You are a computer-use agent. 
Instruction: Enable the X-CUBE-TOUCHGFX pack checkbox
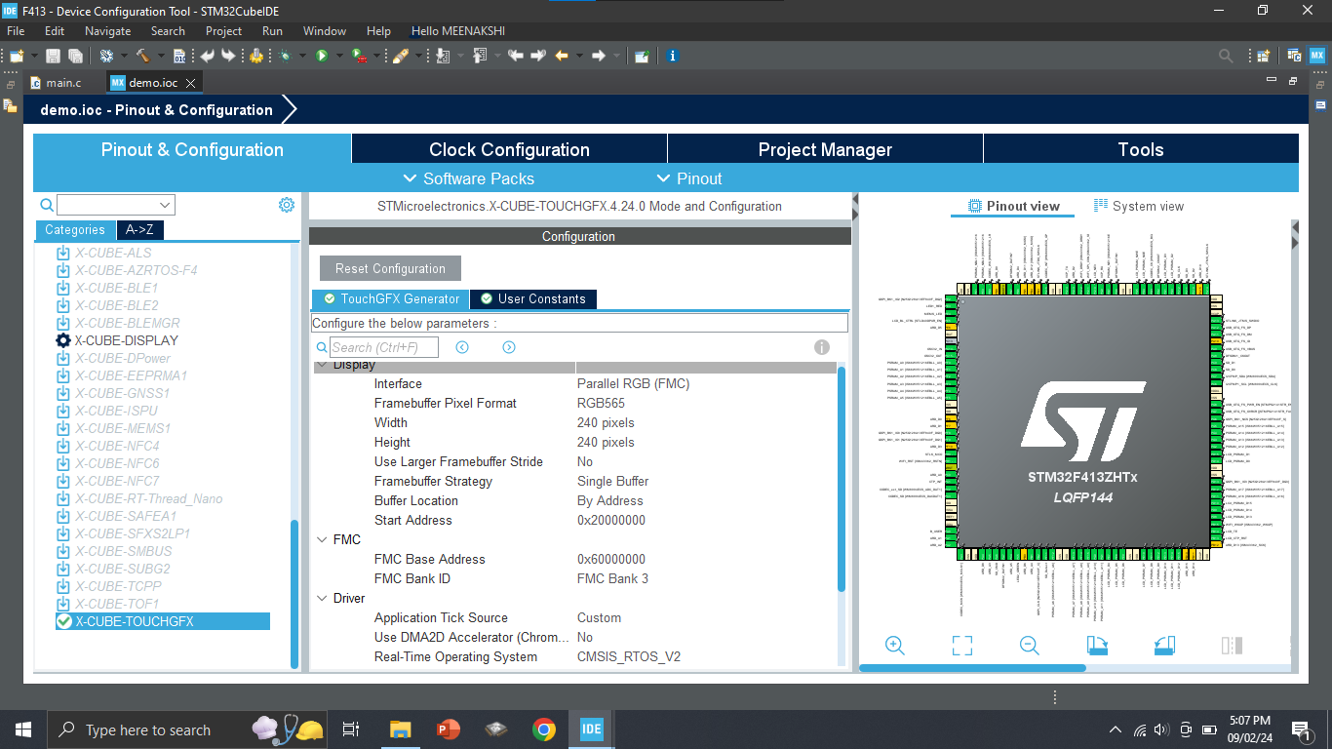pos(63,620)
